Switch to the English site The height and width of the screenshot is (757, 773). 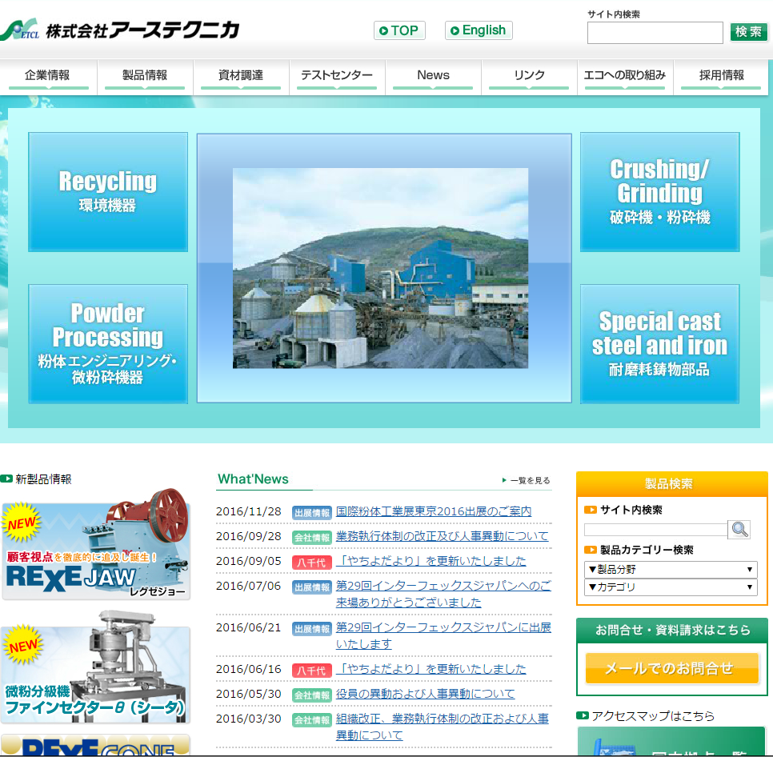(x=479, y=30)
